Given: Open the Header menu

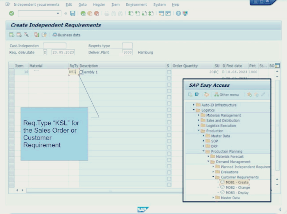Looking at the screenshot, I should click(99, 4).
